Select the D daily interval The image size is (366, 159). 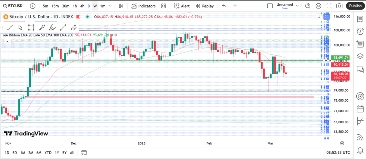click(x=89, y=6)
